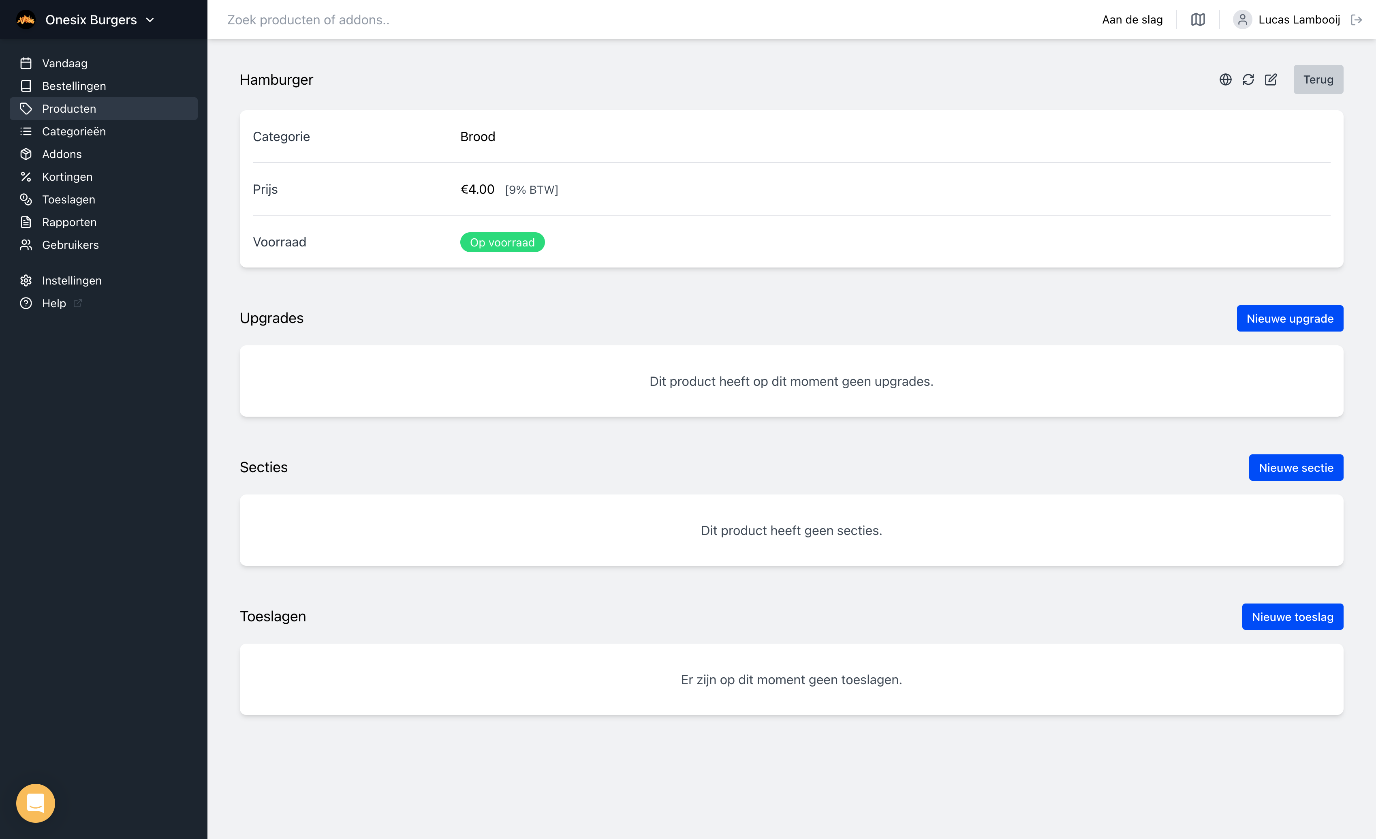Click the box icon next to Addons
This screenshot has width=1376, height=839.
click(26, 154)
